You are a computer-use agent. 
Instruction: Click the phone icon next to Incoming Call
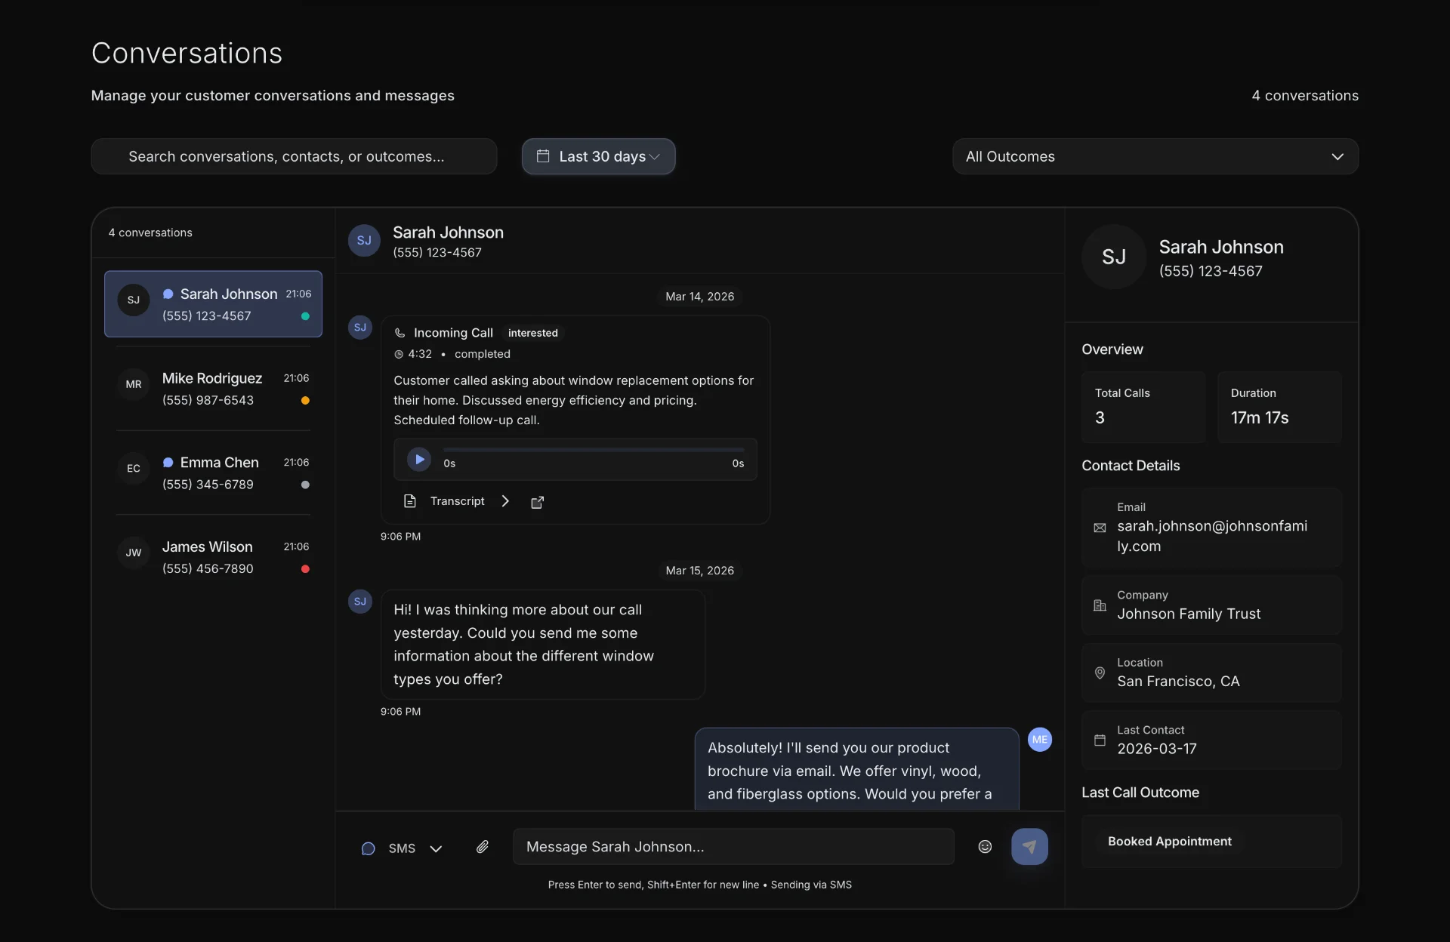coord(400,332)
